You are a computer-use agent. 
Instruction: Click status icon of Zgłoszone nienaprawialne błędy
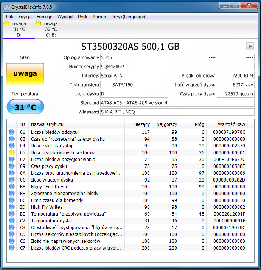[x=12, y=193]
